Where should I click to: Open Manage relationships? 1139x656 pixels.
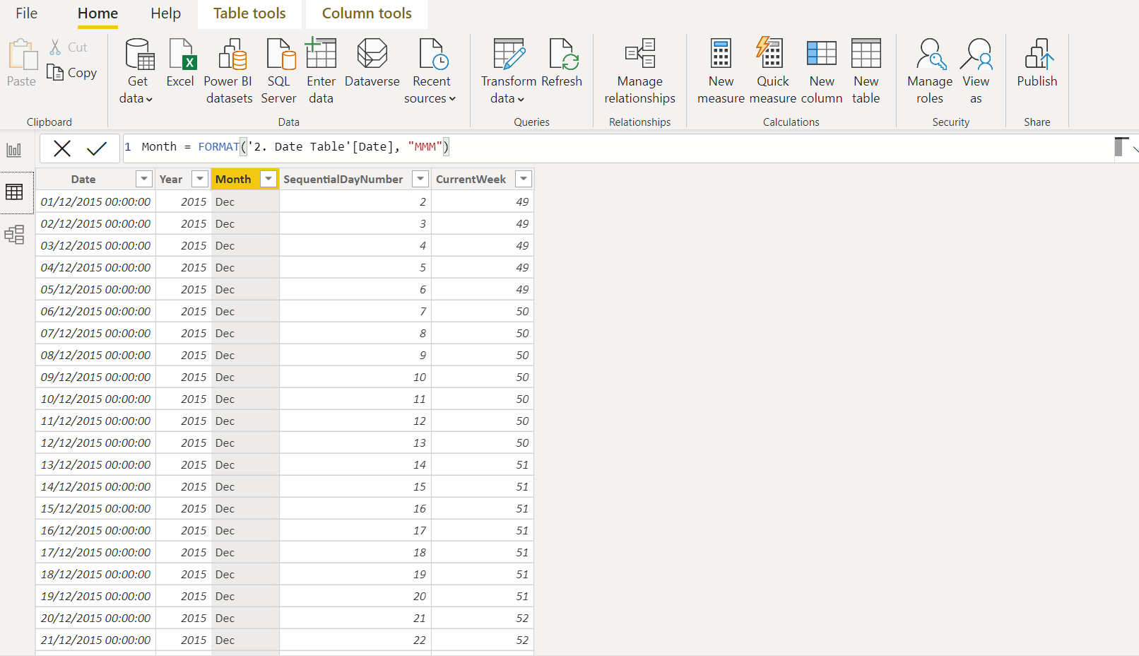point(639,71)
